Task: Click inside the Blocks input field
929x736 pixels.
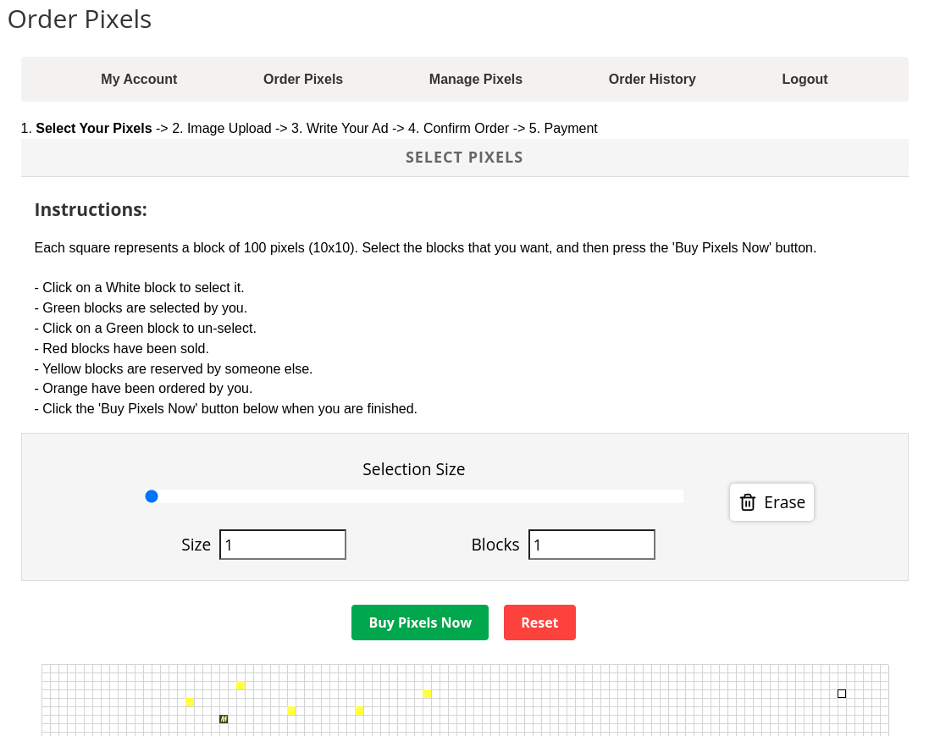Action: coord(591,544)
